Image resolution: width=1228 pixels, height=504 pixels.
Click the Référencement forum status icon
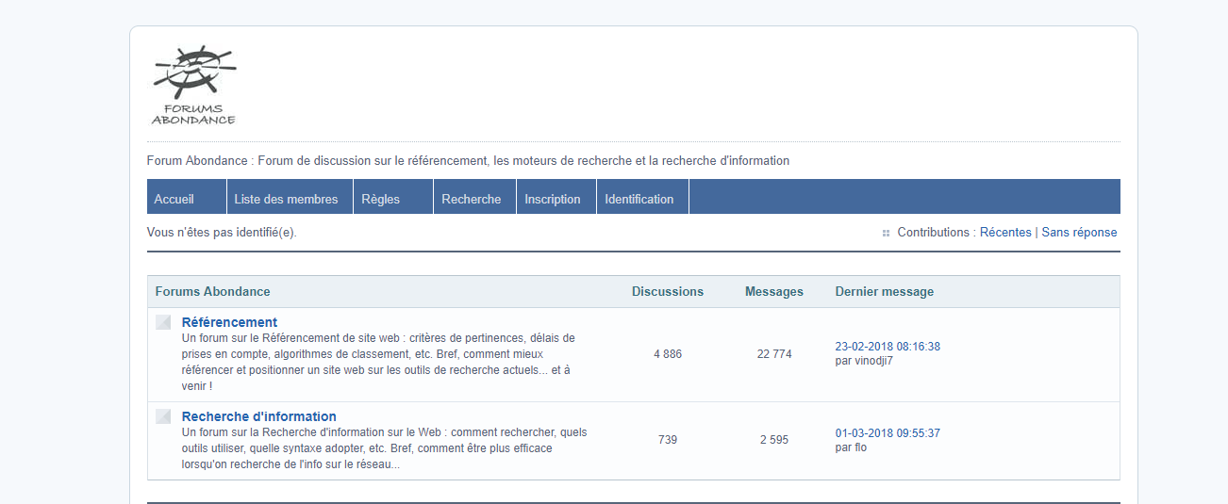[x=163, y=322]
